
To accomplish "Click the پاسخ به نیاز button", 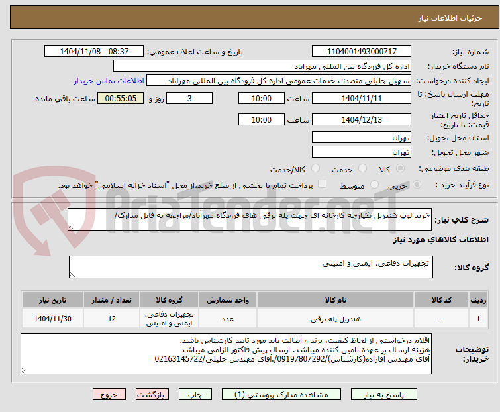I will tap(384, 395).
